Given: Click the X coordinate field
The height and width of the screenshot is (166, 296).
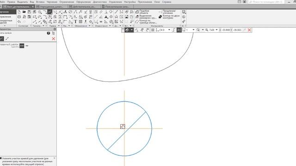Looking at the screenshot, I should (226, 30).
